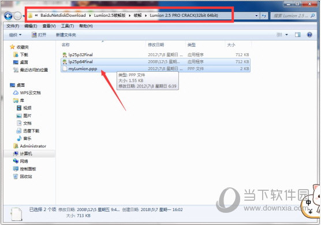Click the 库 libraries icon
321x225 pixels.
pos(16,100)
